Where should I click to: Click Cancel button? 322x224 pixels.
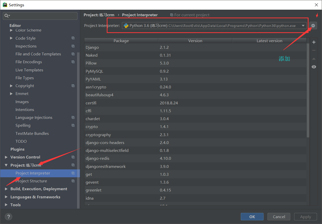(279, 217)
